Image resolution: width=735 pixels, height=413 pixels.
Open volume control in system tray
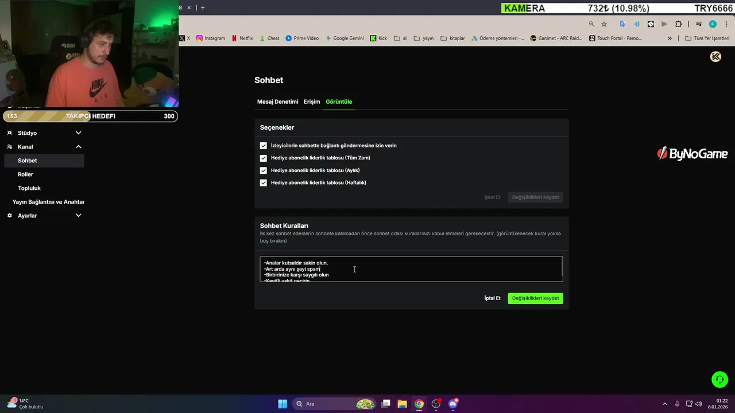[698, 404]
